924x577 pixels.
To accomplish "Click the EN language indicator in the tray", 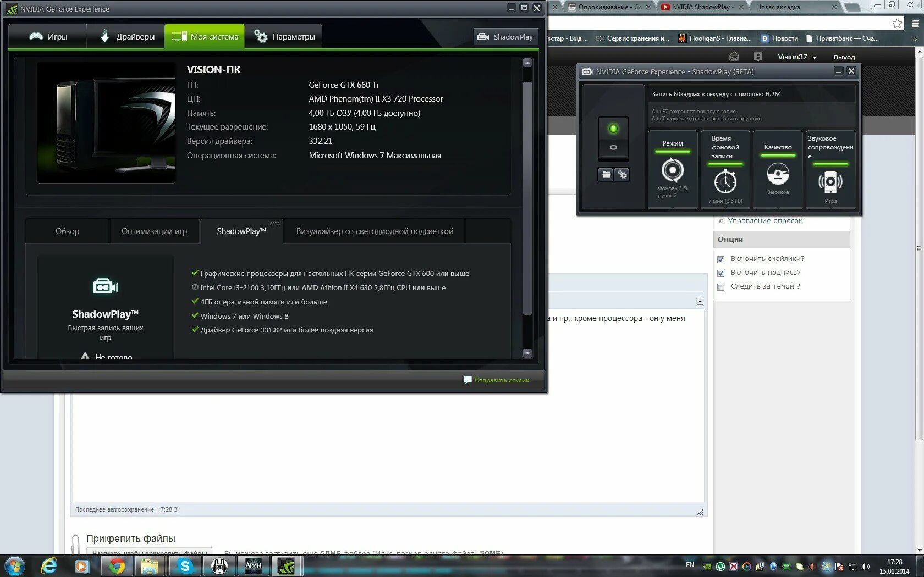I will [690, 565].
